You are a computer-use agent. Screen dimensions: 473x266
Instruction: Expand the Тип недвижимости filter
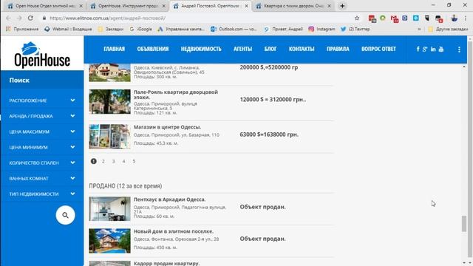[x=42, y=194]
